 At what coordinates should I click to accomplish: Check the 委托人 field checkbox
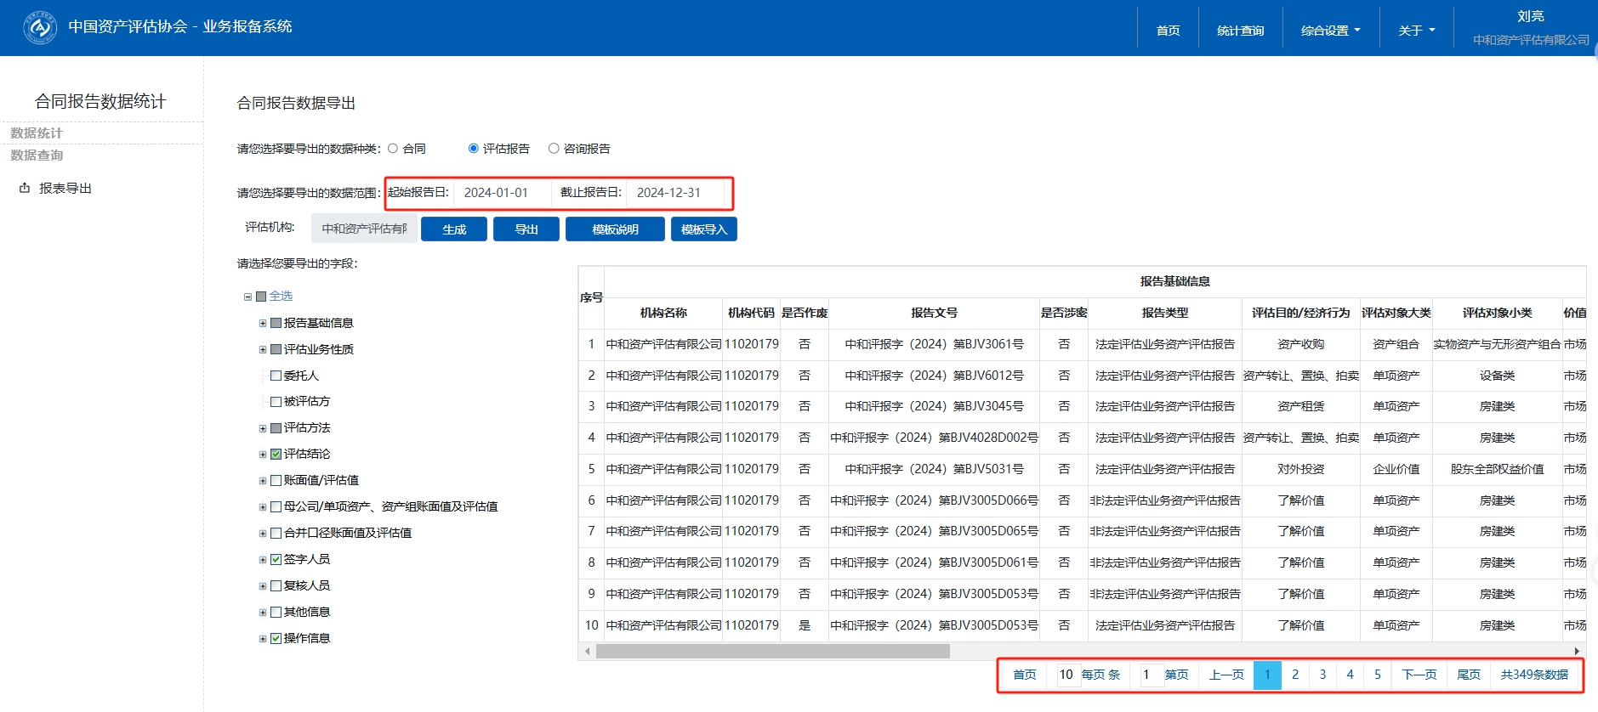pos(276,376)
